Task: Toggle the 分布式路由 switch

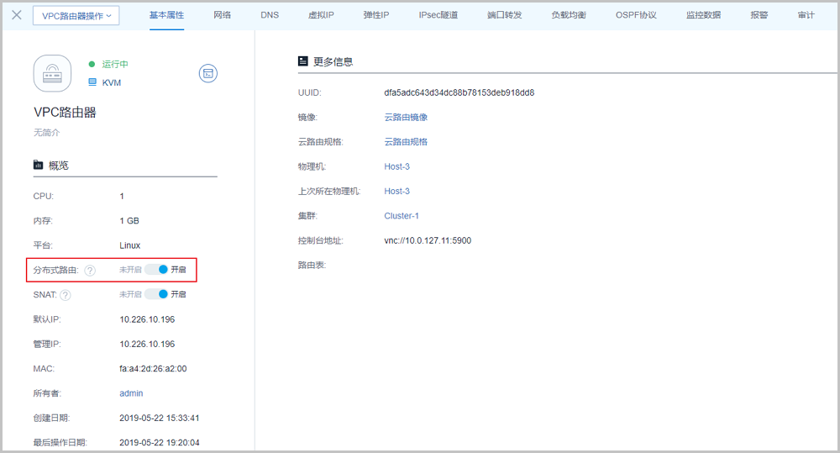Action: point(157,270)
